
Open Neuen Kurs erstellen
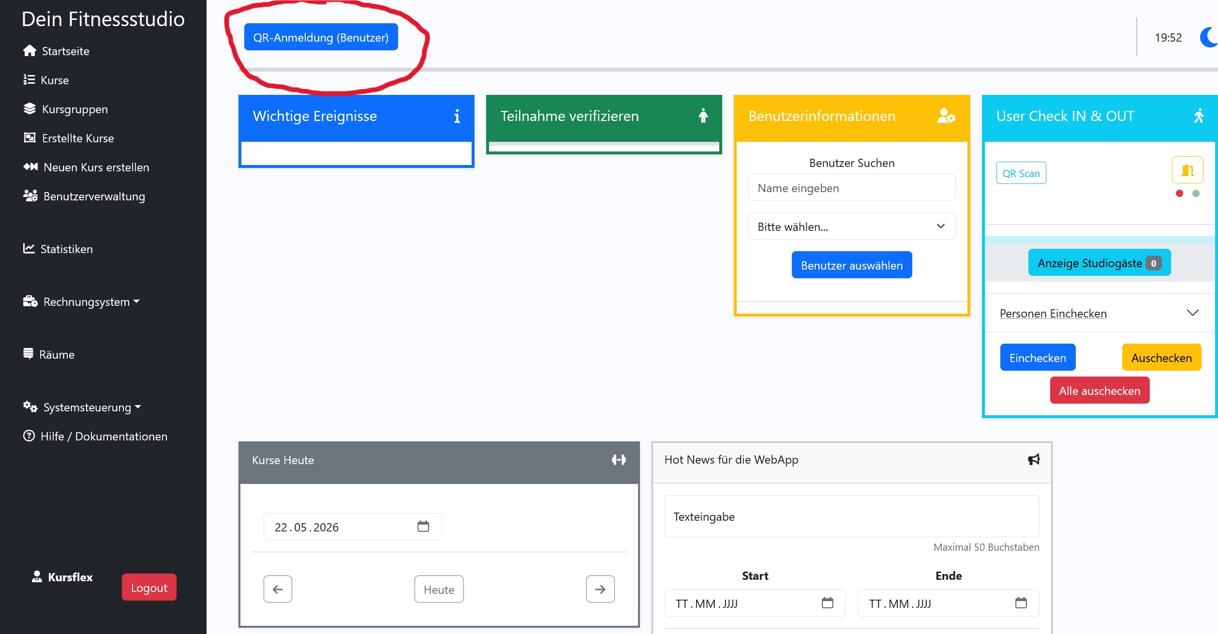[96, 167]
